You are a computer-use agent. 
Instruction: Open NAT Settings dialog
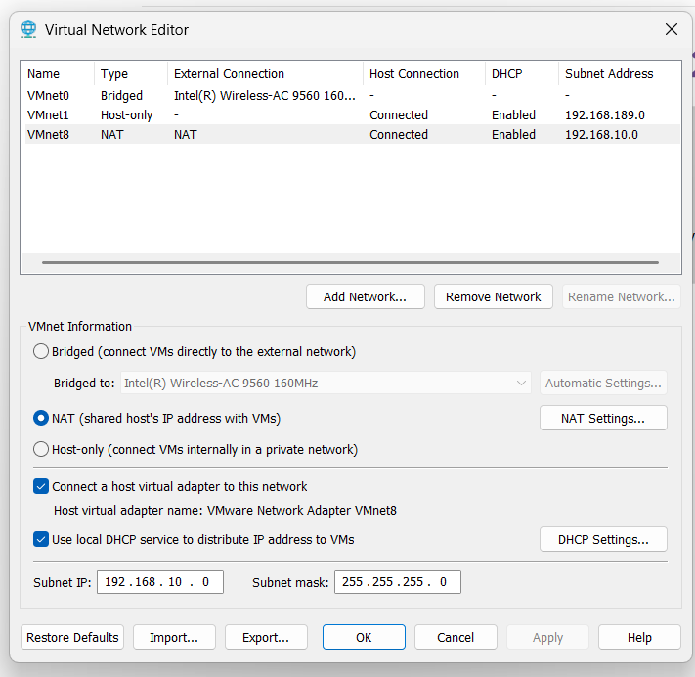[x=603, y=418]
